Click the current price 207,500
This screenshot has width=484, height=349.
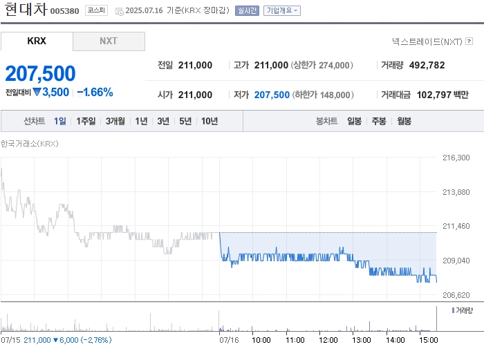pyautogui.click(x=40, y=73)
